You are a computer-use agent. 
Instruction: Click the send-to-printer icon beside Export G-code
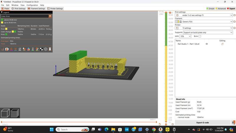233,123
